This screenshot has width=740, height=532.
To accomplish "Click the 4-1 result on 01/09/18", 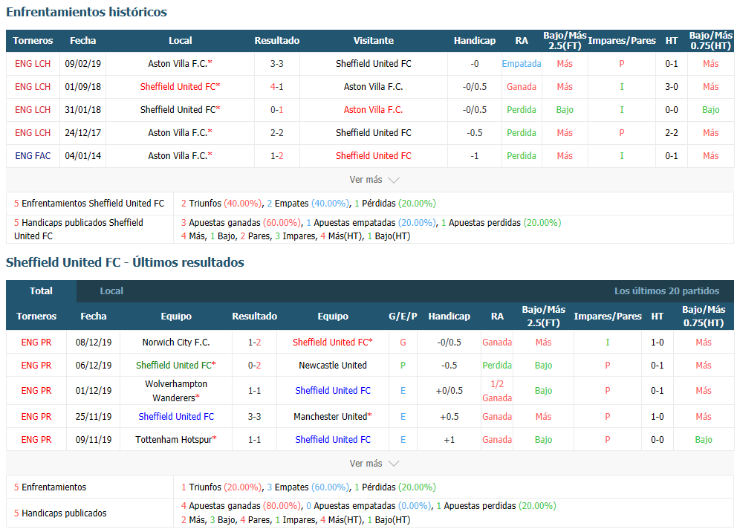I will 276,87.
